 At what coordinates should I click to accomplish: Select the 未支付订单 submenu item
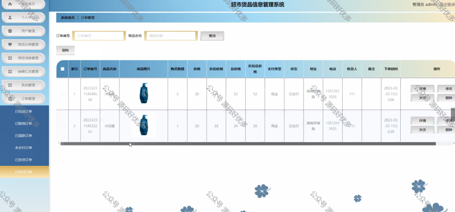click(x=24, y=148)
